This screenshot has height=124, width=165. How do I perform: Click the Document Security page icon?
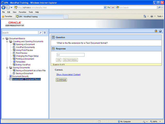pyautogui.click(x=10, y=76)
